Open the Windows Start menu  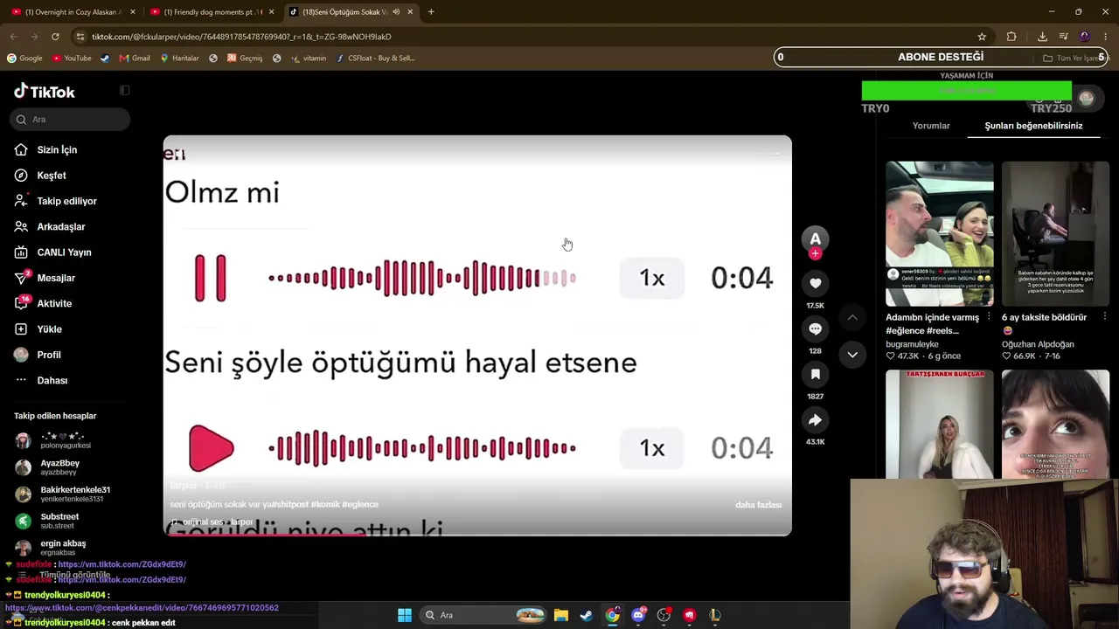tap(404, 615)
